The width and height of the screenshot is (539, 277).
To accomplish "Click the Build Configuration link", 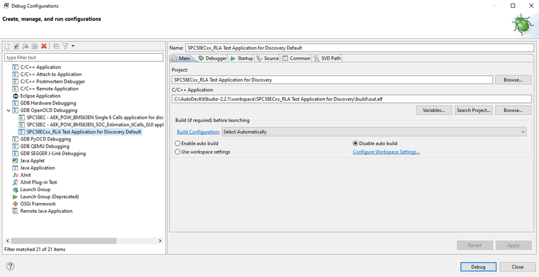I will (x=199, y=132).
